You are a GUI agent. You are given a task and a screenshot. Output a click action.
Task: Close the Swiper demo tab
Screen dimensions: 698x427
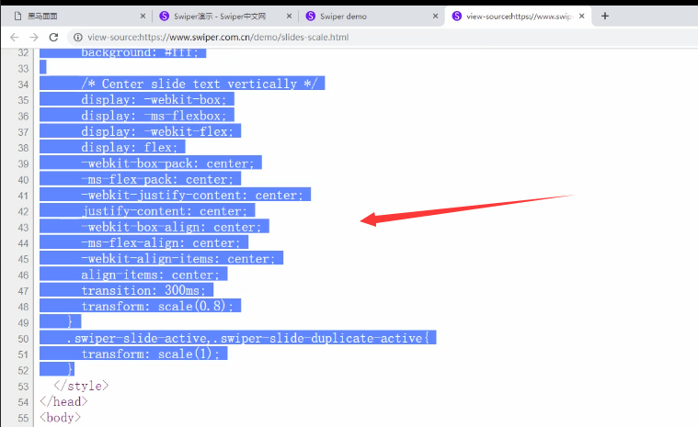pos(435,16)
